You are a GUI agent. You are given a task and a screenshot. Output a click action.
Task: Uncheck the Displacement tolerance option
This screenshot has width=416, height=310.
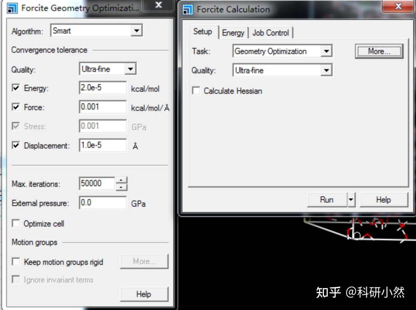tap(16, 145)
